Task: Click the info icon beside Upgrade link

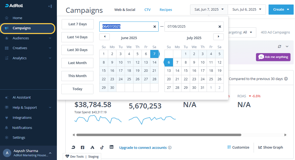Action: [x=170, y=148]
